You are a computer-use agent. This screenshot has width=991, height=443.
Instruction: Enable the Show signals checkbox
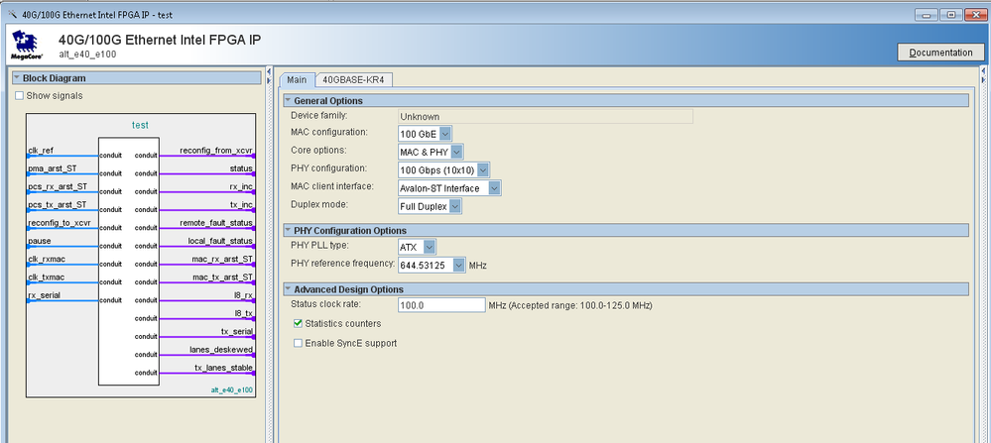click(x=19, y=95)
